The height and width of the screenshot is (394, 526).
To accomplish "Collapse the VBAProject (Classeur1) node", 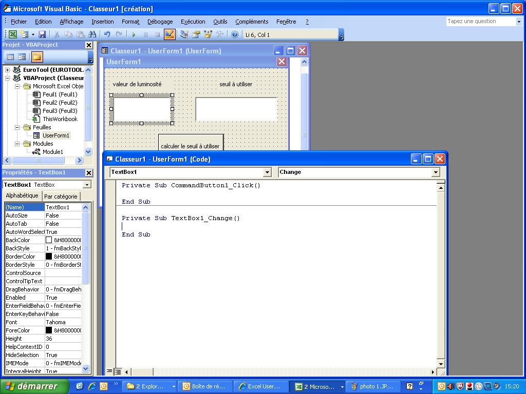I will click(x=7, y=78).
